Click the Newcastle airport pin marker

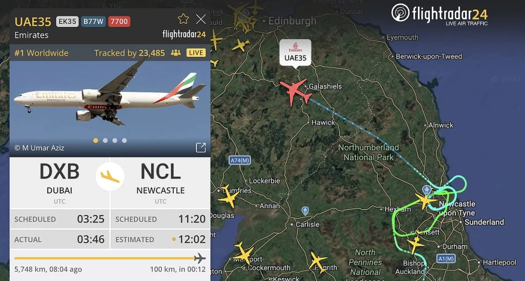[x=427, y=190]
